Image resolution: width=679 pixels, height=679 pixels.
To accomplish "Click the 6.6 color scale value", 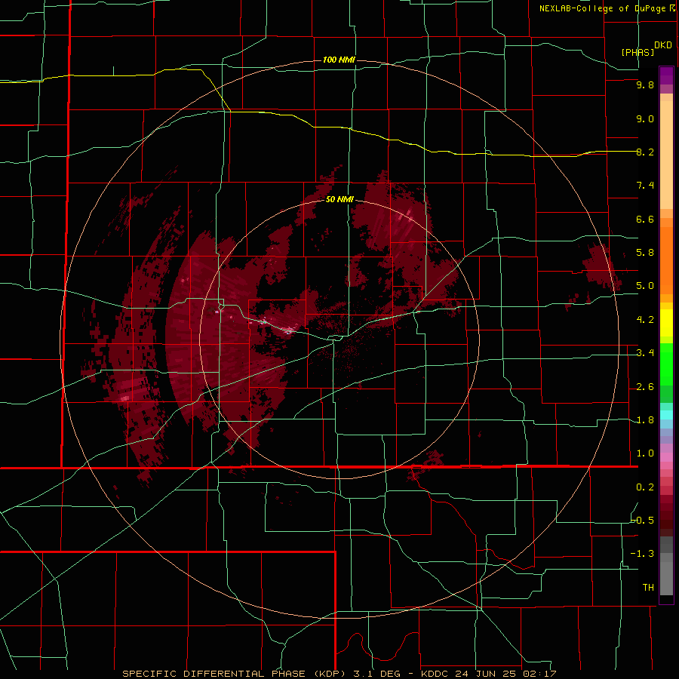I will pyautogui.click(x=645, y=219).
